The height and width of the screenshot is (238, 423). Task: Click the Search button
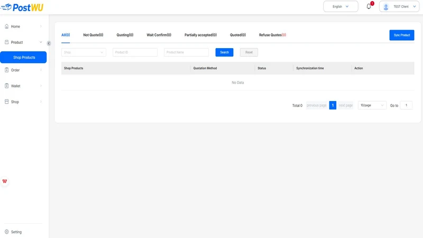pos(224,52)
